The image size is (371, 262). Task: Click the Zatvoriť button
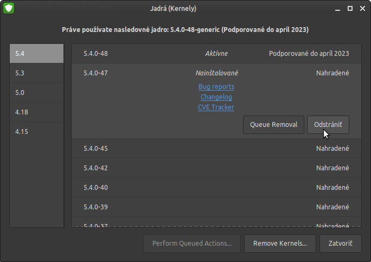click(x=341, y=244)
